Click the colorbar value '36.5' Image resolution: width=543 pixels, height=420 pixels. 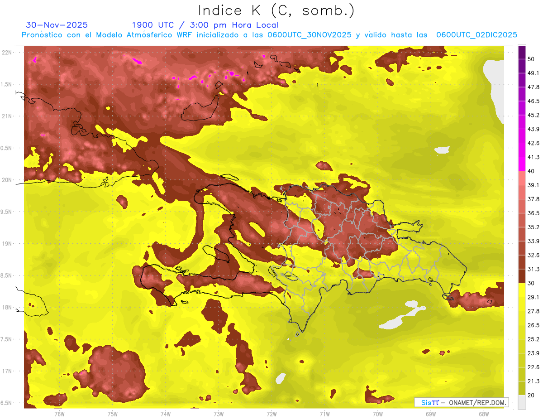tap(533, 213)
